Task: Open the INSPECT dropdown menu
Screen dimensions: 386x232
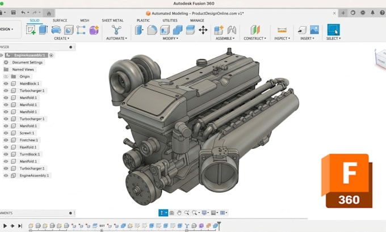Action: [x=282, y=39]
